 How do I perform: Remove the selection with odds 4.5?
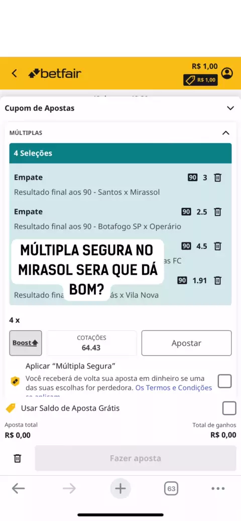(218, 246)
